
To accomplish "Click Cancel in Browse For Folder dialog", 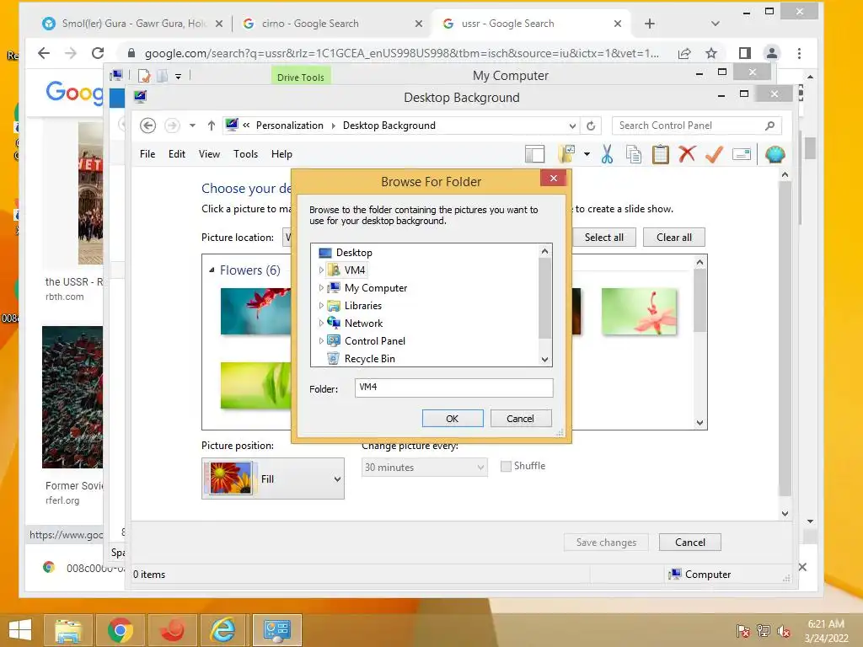I will (521, 419).
